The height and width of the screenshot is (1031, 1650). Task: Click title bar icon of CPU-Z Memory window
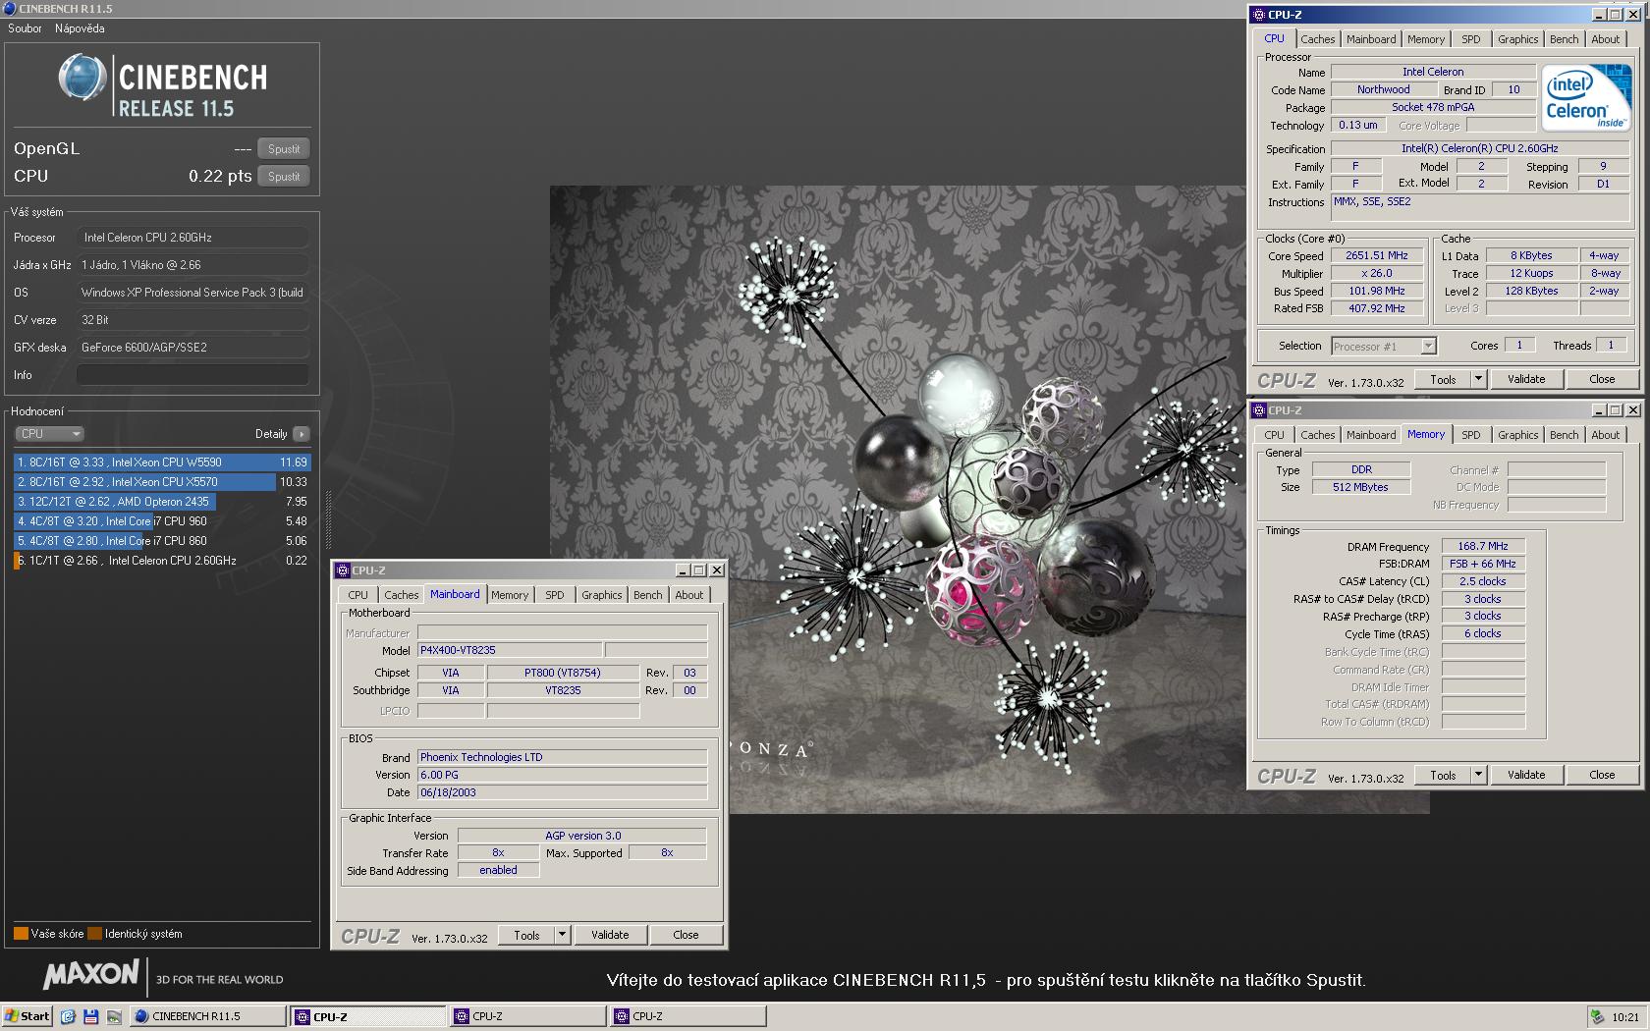point(1258,410)
